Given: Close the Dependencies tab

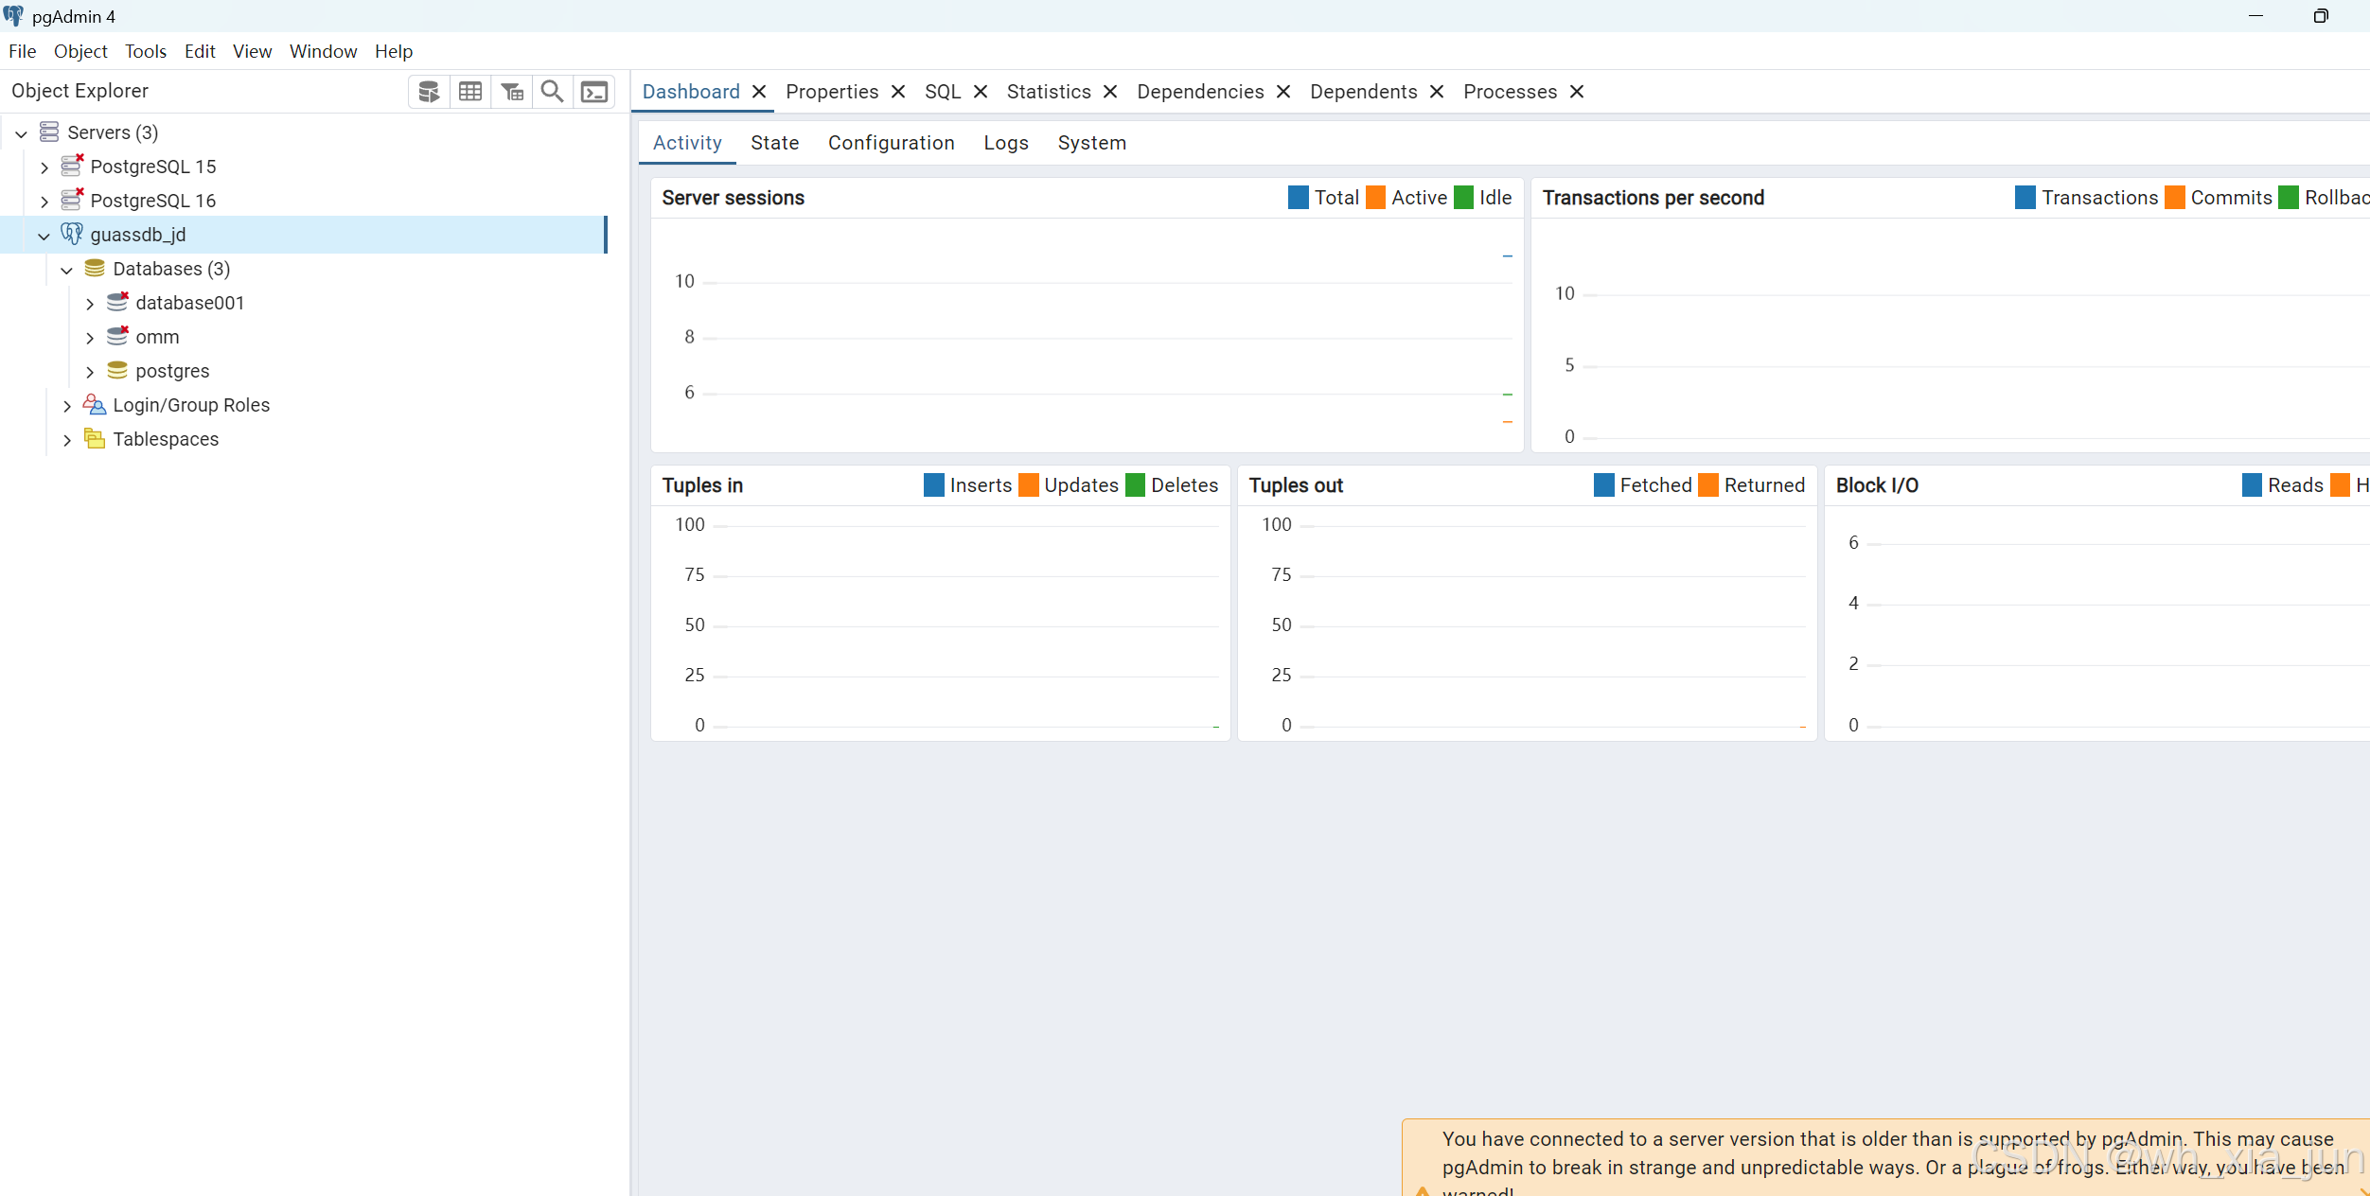Looking at the screenshot, I should pos(1283,92).
